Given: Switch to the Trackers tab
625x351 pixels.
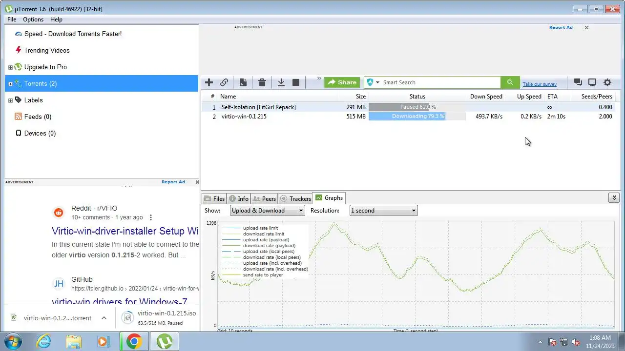Looking at the screenshot, I should (x=295, y=198).
